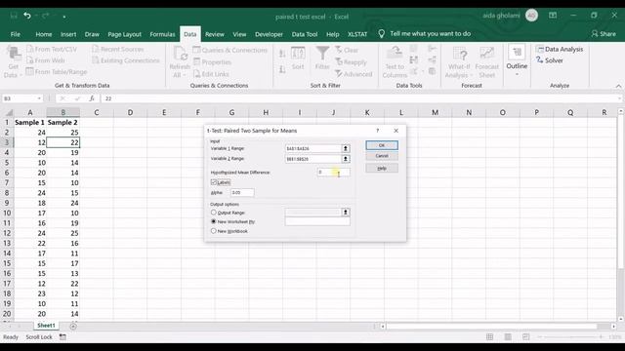Open Outline dropdown
625x351 pixels.
click(x=517, y=60)
